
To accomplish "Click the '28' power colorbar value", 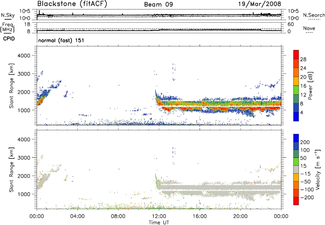I will click(303, 59).
